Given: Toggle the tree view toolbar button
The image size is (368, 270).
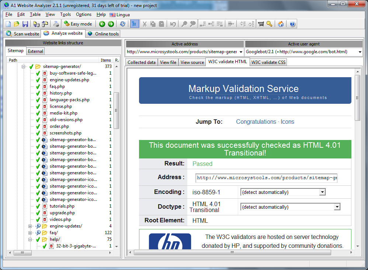Looking at the screenshot, I should click(134, 24).
